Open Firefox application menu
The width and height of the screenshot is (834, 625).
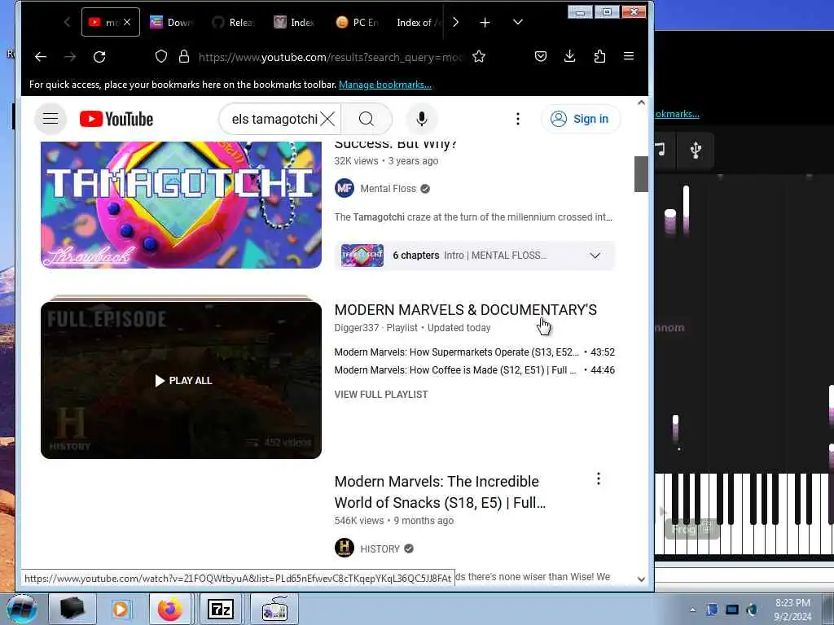(629, 56)
